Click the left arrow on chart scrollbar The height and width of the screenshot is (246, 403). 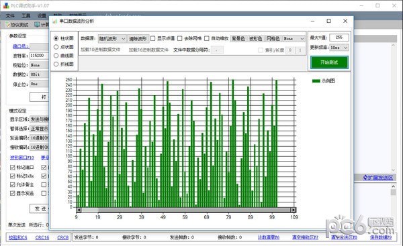[79, 210]
